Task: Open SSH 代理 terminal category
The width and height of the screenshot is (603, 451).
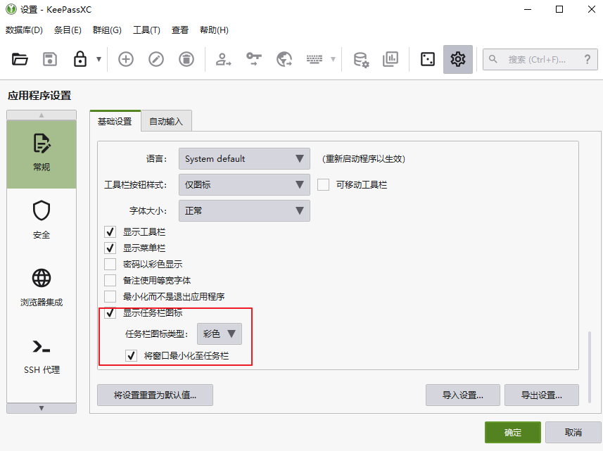Action: tap(42, 356)
